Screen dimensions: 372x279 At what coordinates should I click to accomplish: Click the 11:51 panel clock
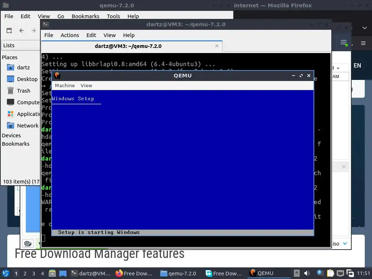(x=363, y=273)
